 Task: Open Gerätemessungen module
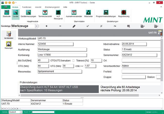click(x=28, y=14)
